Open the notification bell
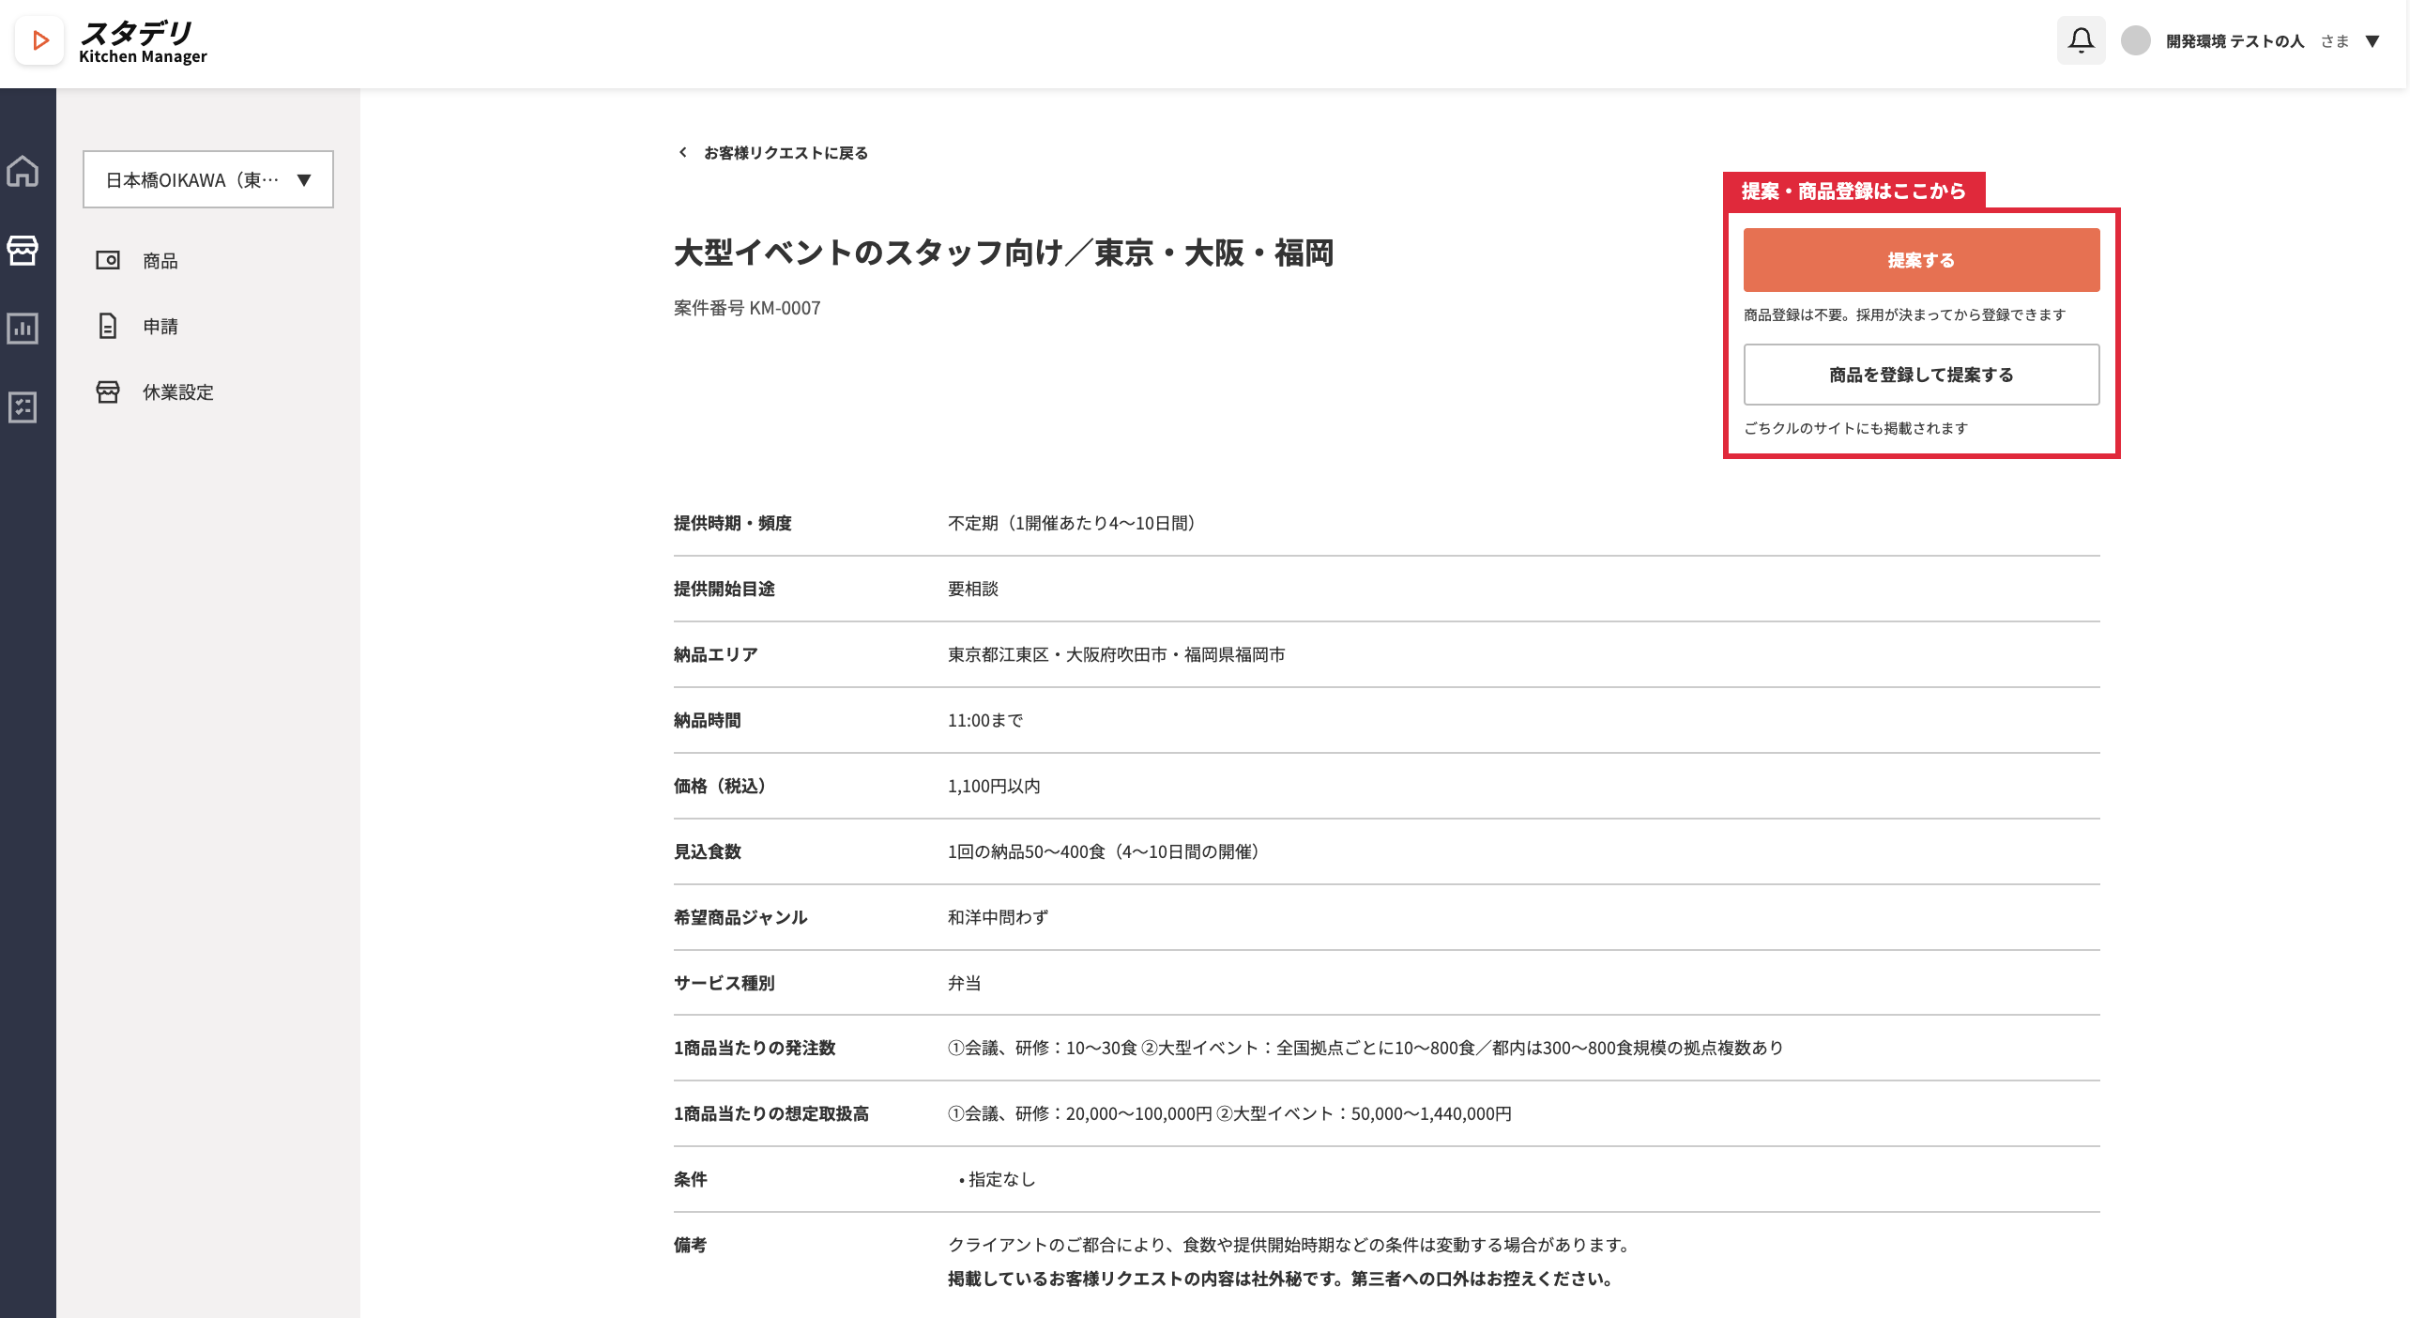This screenshot has height=1318, width=2410. point(2081,40)
